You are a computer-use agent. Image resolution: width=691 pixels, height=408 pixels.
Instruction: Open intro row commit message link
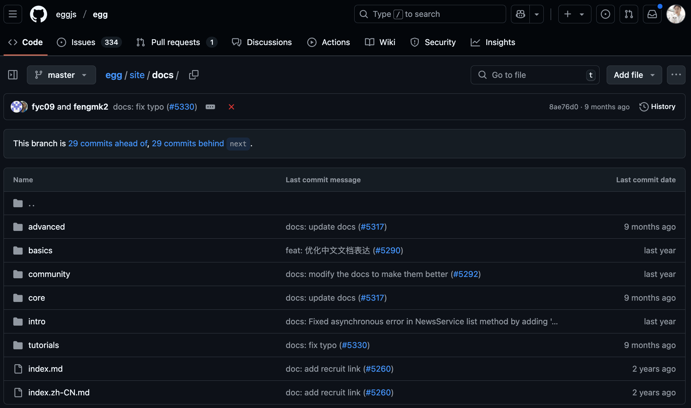422,321
